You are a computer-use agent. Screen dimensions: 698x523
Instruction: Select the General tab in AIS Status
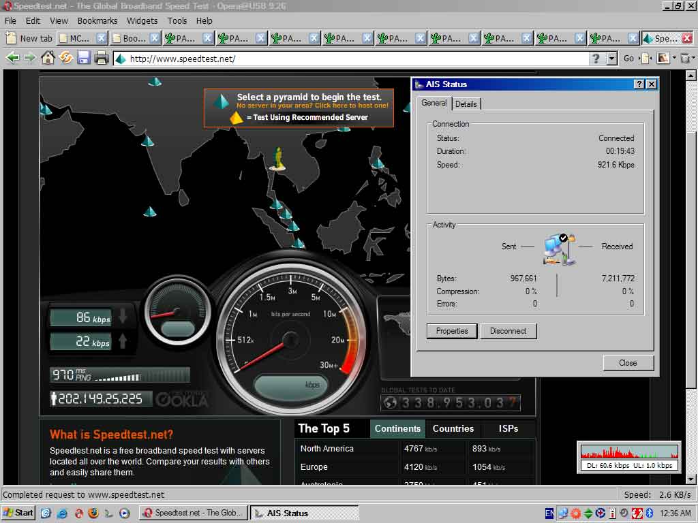434,104
